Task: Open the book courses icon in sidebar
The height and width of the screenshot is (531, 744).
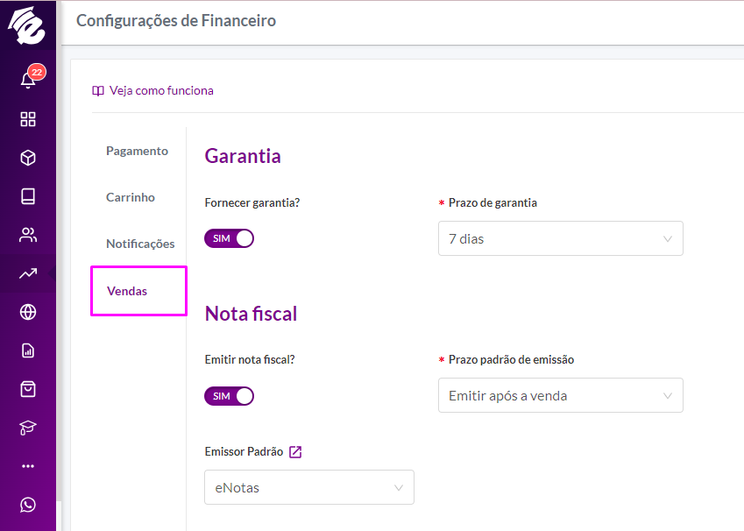Action: coord(28,196)
